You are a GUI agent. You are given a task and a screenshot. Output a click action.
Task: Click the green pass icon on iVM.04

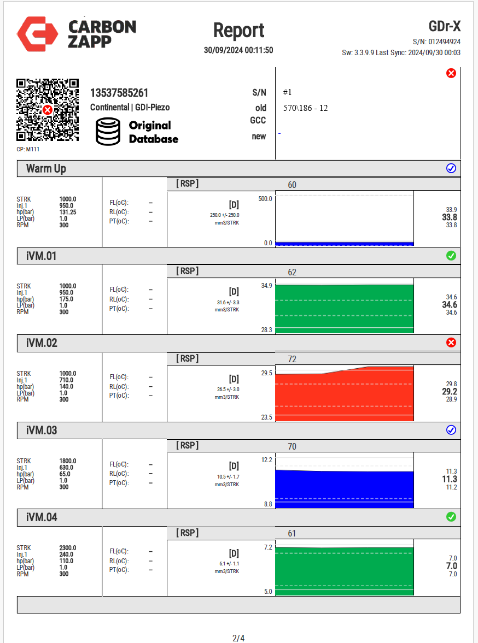click(x=451, y=517)
